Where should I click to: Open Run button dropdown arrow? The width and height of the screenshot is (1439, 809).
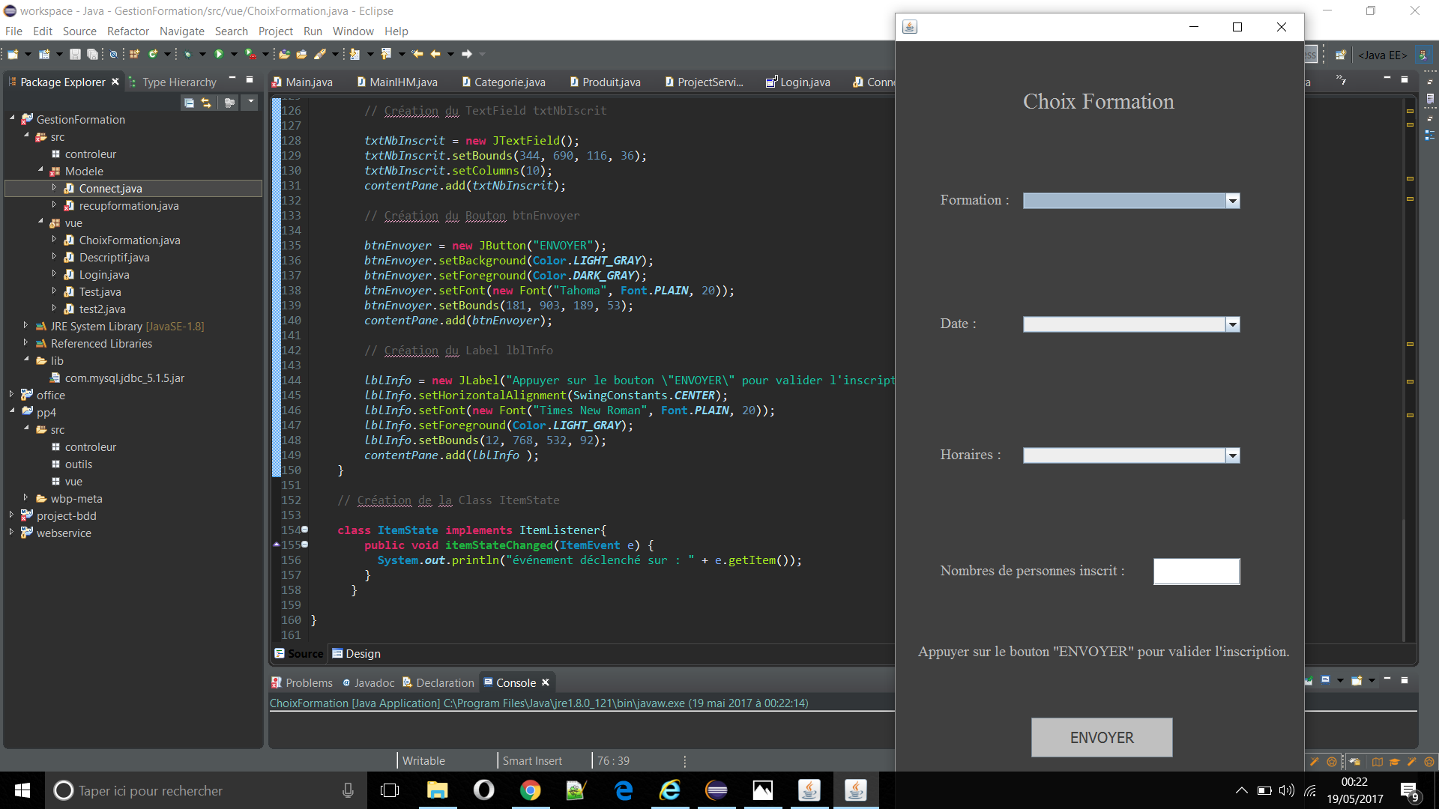coord(234,54)
